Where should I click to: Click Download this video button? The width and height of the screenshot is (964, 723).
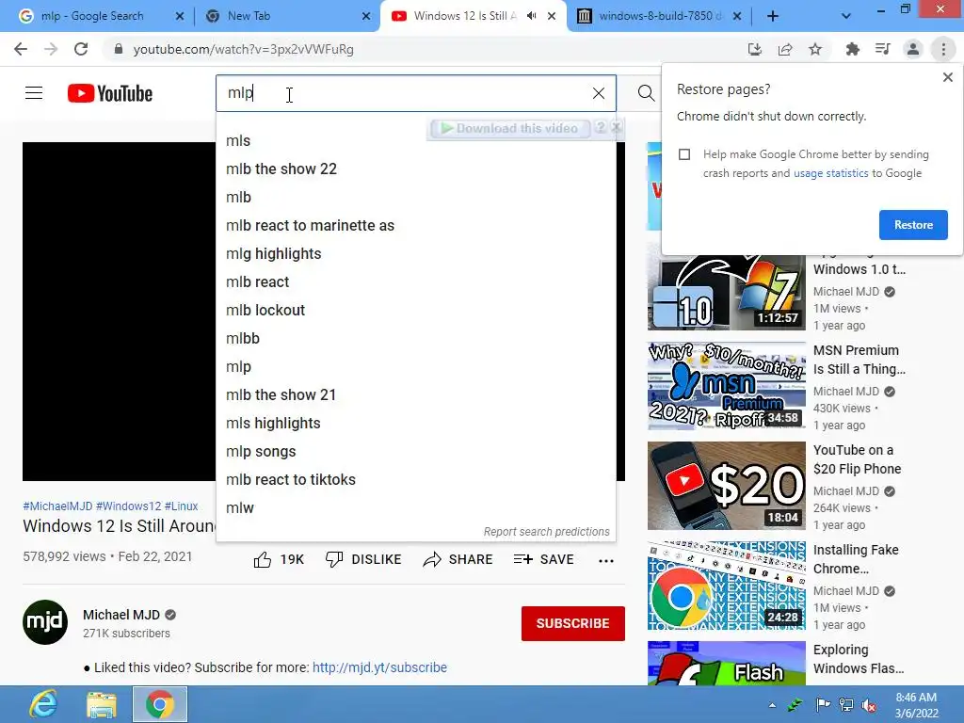[x=509, y=128]
